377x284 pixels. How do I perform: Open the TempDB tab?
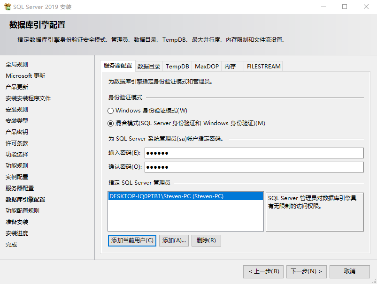coord(177,67)
